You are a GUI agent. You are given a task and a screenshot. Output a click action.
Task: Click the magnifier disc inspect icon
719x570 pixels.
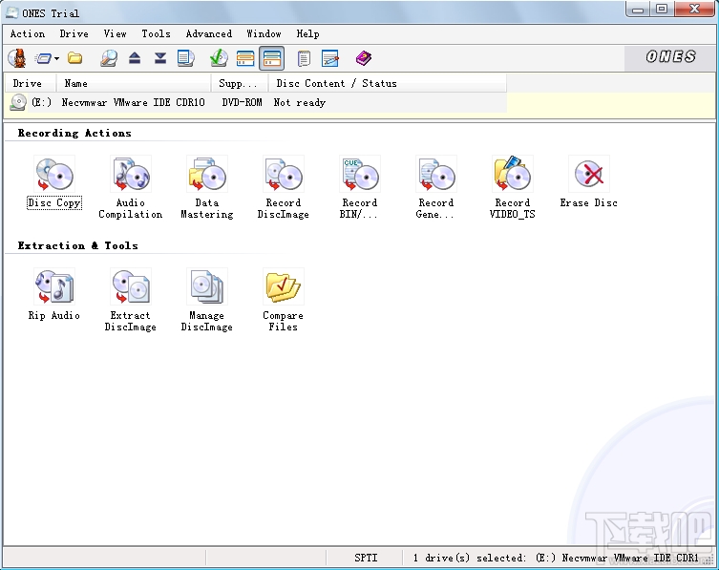point(109,58)
